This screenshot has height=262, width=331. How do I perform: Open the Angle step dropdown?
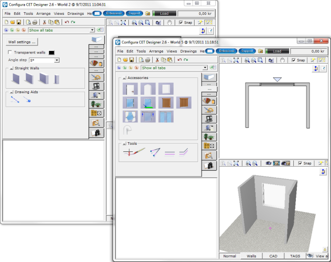click(x=57, y=60)
